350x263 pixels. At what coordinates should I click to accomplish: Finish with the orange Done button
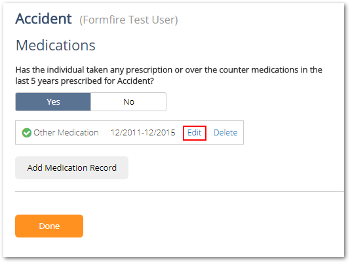click(x=49, y=226)
